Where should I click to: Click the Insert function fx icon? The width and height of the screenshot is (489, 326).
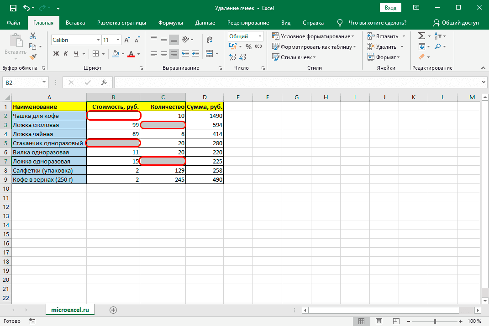[x=104, y=82]
